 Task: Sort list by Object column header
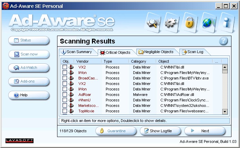[x=184, y=61]
